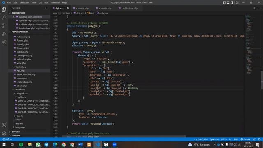Click Ln/Col cursor position in status bar
Screen dimensions: 263x148
(x=201, y=139)
